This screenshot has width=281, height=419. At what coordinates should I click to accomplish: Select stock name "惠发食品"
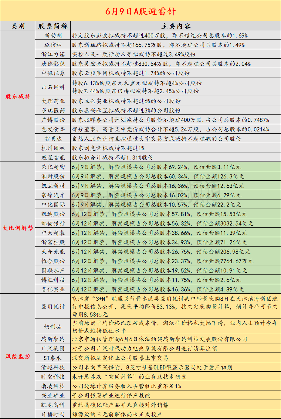[53, 129]
